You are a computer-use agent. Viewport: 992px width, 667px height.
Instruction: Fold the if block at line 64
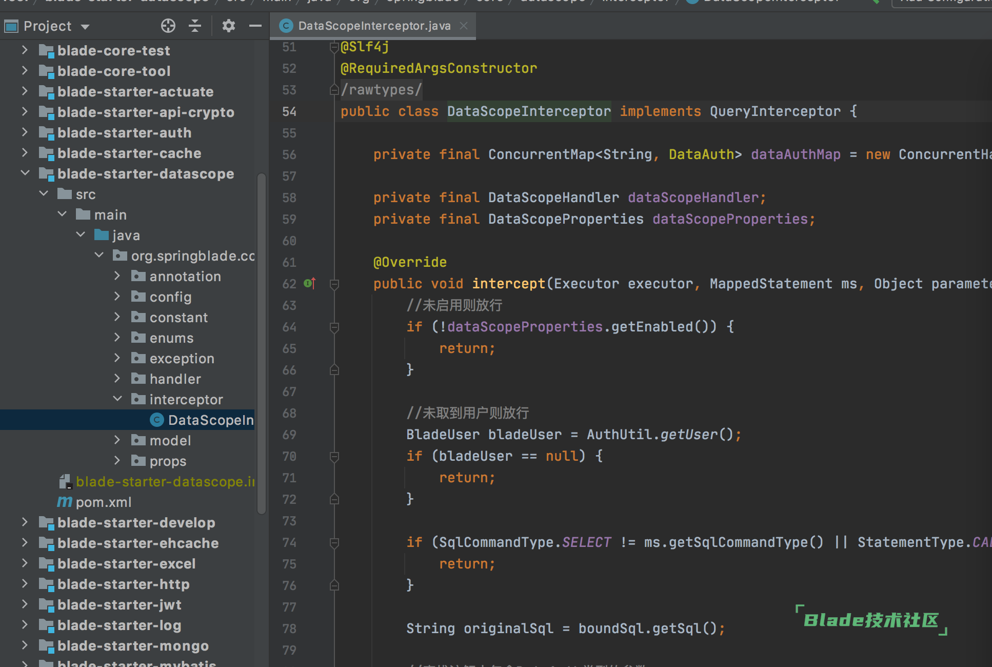(334, 327)
